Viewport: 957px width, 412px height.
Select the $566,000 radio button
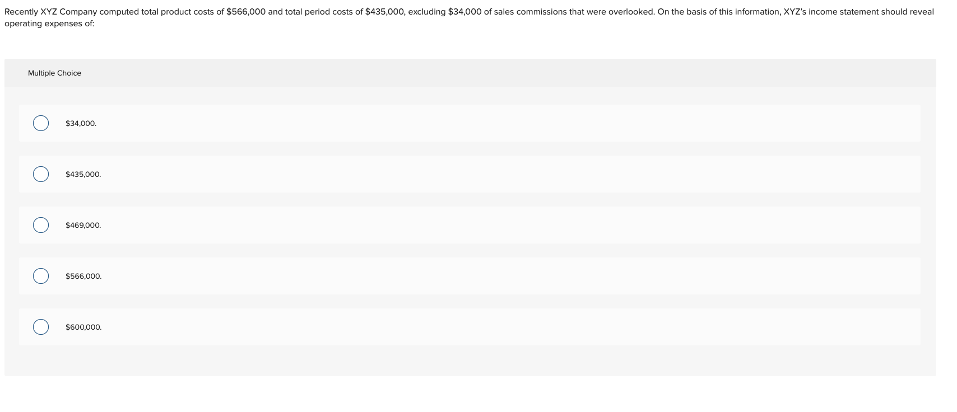(x=40, y=275)
